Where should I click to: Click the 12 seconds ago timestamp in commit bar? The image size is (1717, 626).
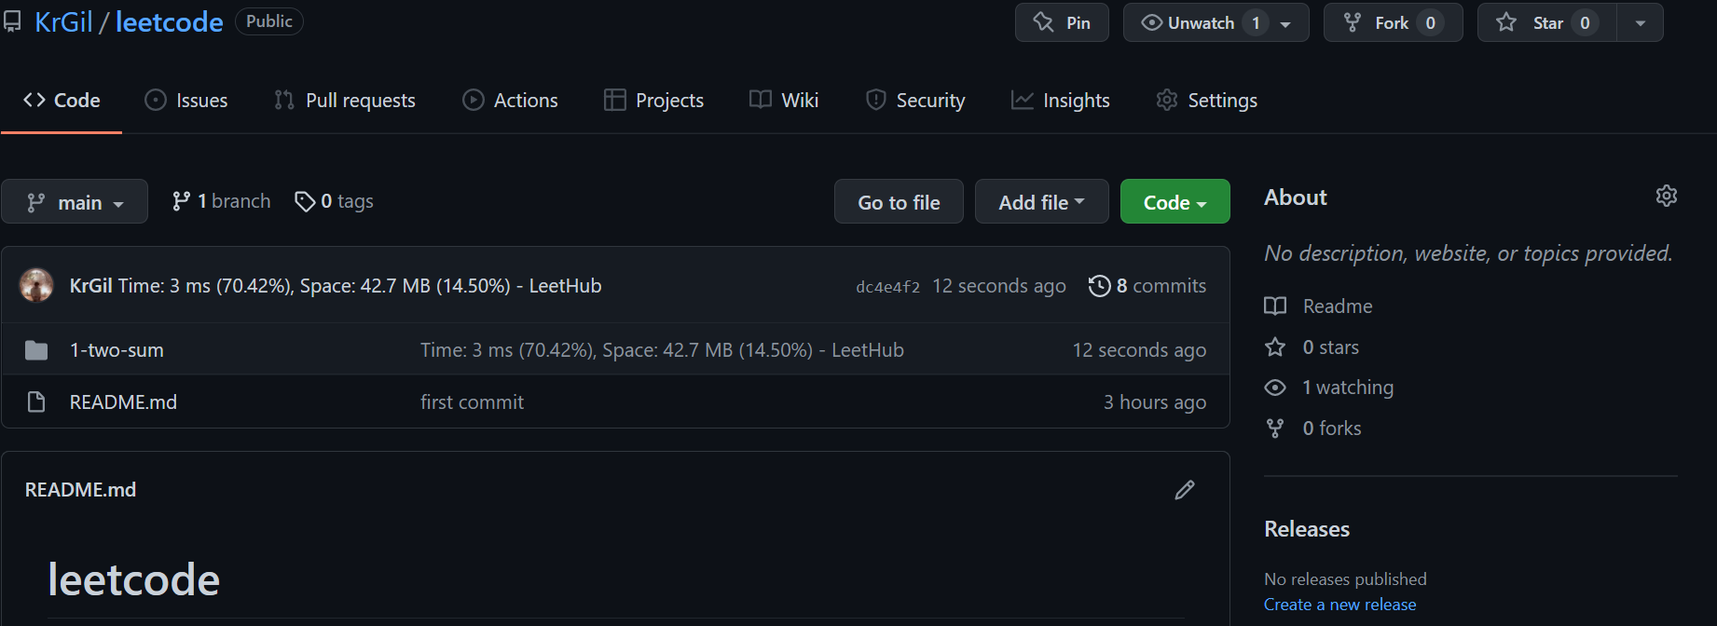tap(999, 286)
